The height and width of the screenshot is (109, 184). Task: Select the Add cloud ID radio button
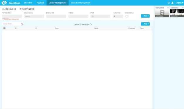(3, 9)
